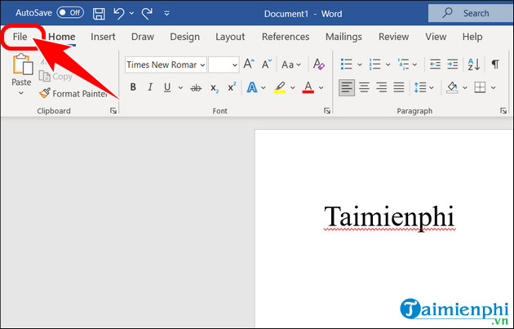
Task: Click the Search box in title bar
Action: [471, 13]
